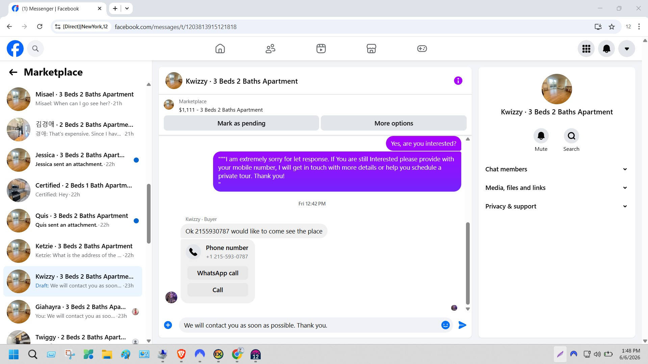Select the Kwizzy draft conversation
The width and height of the screenshot is (648, 364).
(x=73, y=281)
